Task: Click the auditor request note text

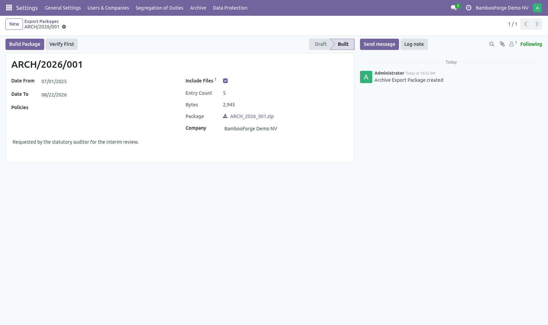Action: [76, 142]
